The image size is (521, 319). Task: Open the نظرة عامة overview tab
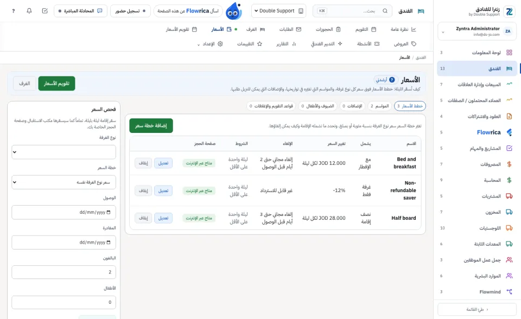tap(403, 29)
